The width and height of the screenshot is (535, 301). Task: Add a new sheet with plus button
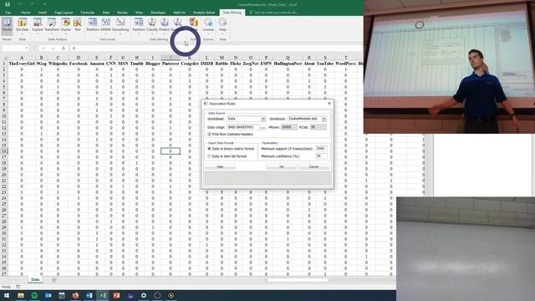[53, 279]
